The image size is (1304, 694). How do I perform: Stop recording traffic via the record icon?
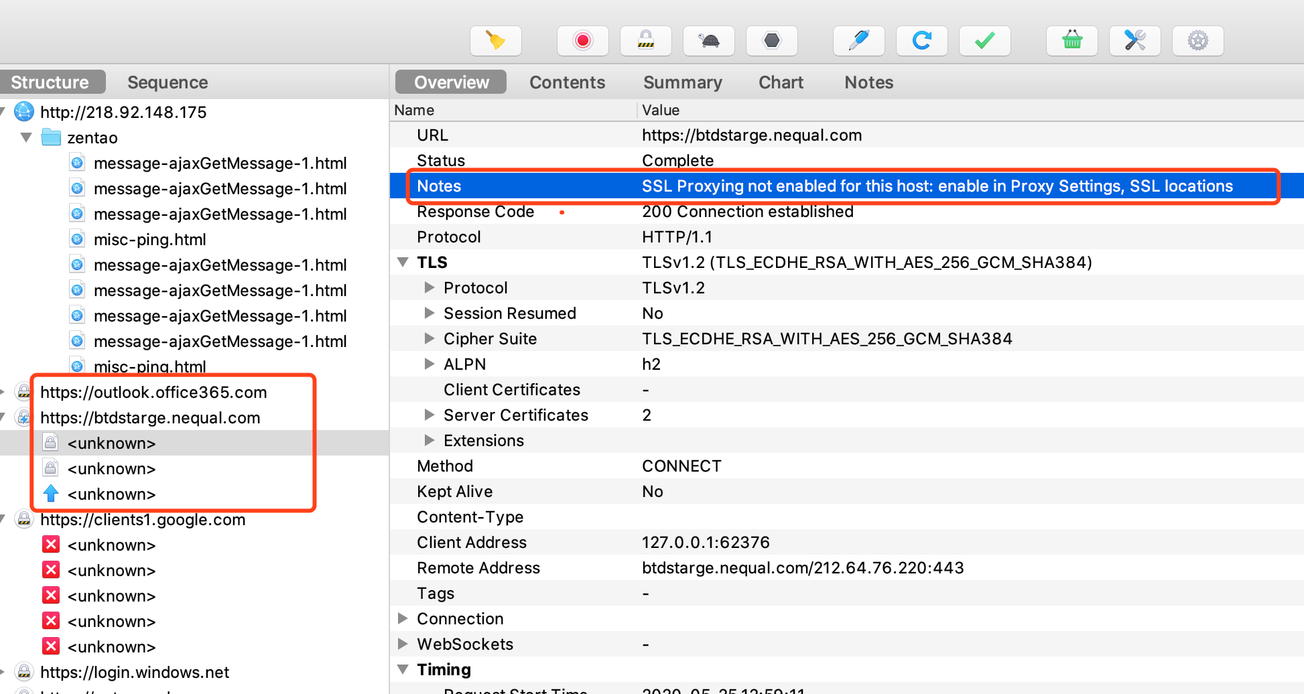coord(582,40)
